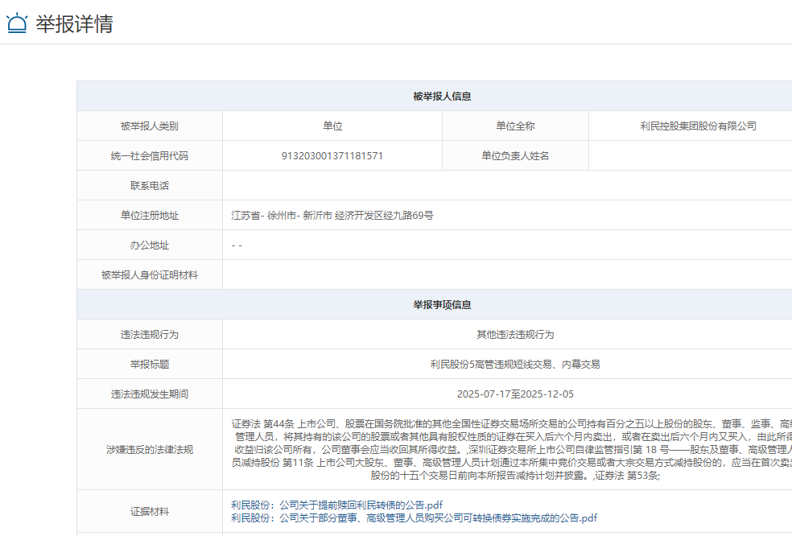
Task: Click the 被举报人身份证明材料 label
Action: tap(149, 275)
